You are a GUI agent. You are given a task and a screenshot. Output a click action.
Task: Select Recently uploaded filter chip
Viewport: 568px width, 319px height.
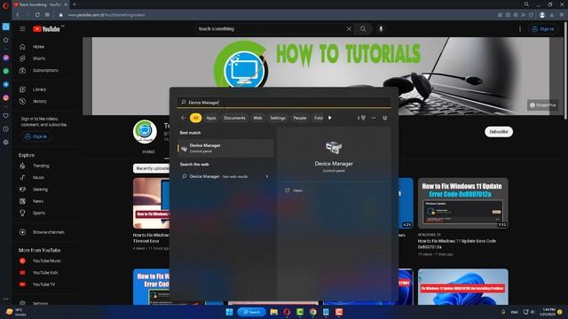tap(152, 168)
